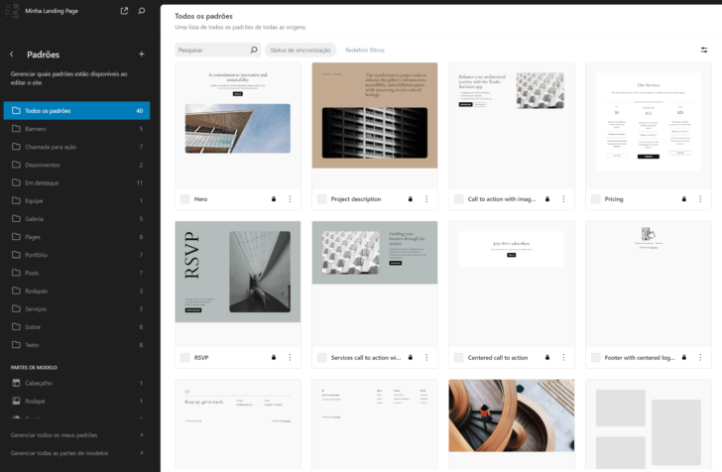
Task: Check the Footer with centered logo checkbox
Action: (595, 357)
